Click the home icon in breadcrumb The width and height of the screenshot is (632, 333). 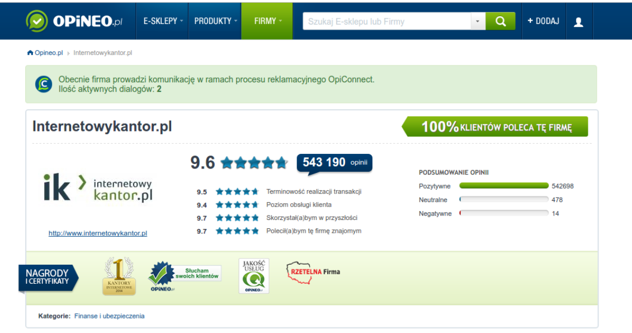[x=30, y=53]
